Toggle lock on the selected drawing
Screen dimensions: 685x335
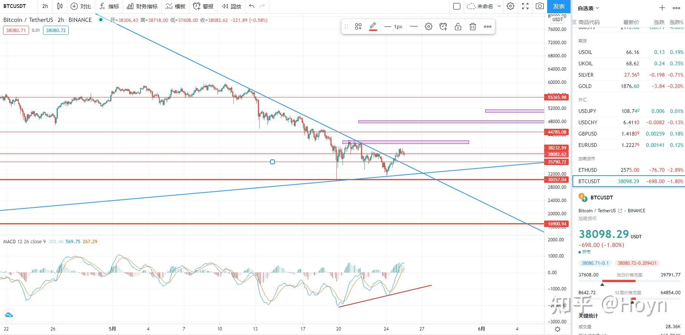click(458, 26)
